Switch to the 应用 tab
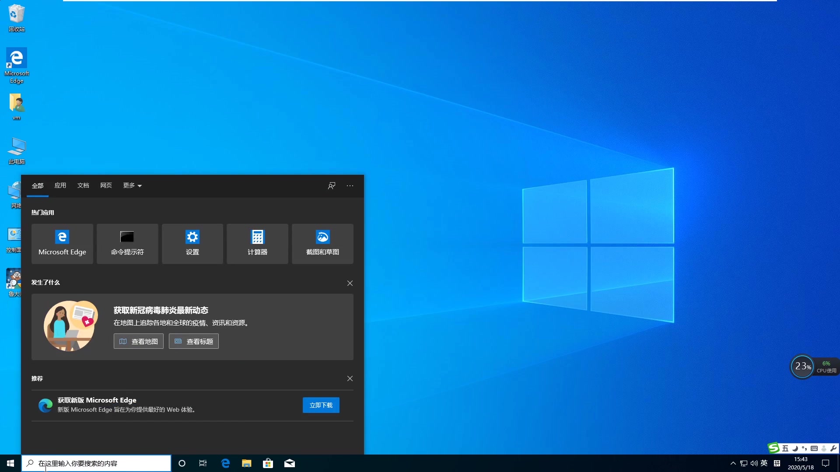 coord(60,185)
